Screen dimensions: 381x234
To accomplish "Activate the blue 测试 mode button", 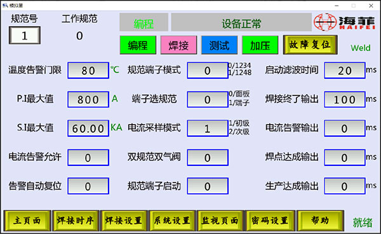I will [220, 45].
